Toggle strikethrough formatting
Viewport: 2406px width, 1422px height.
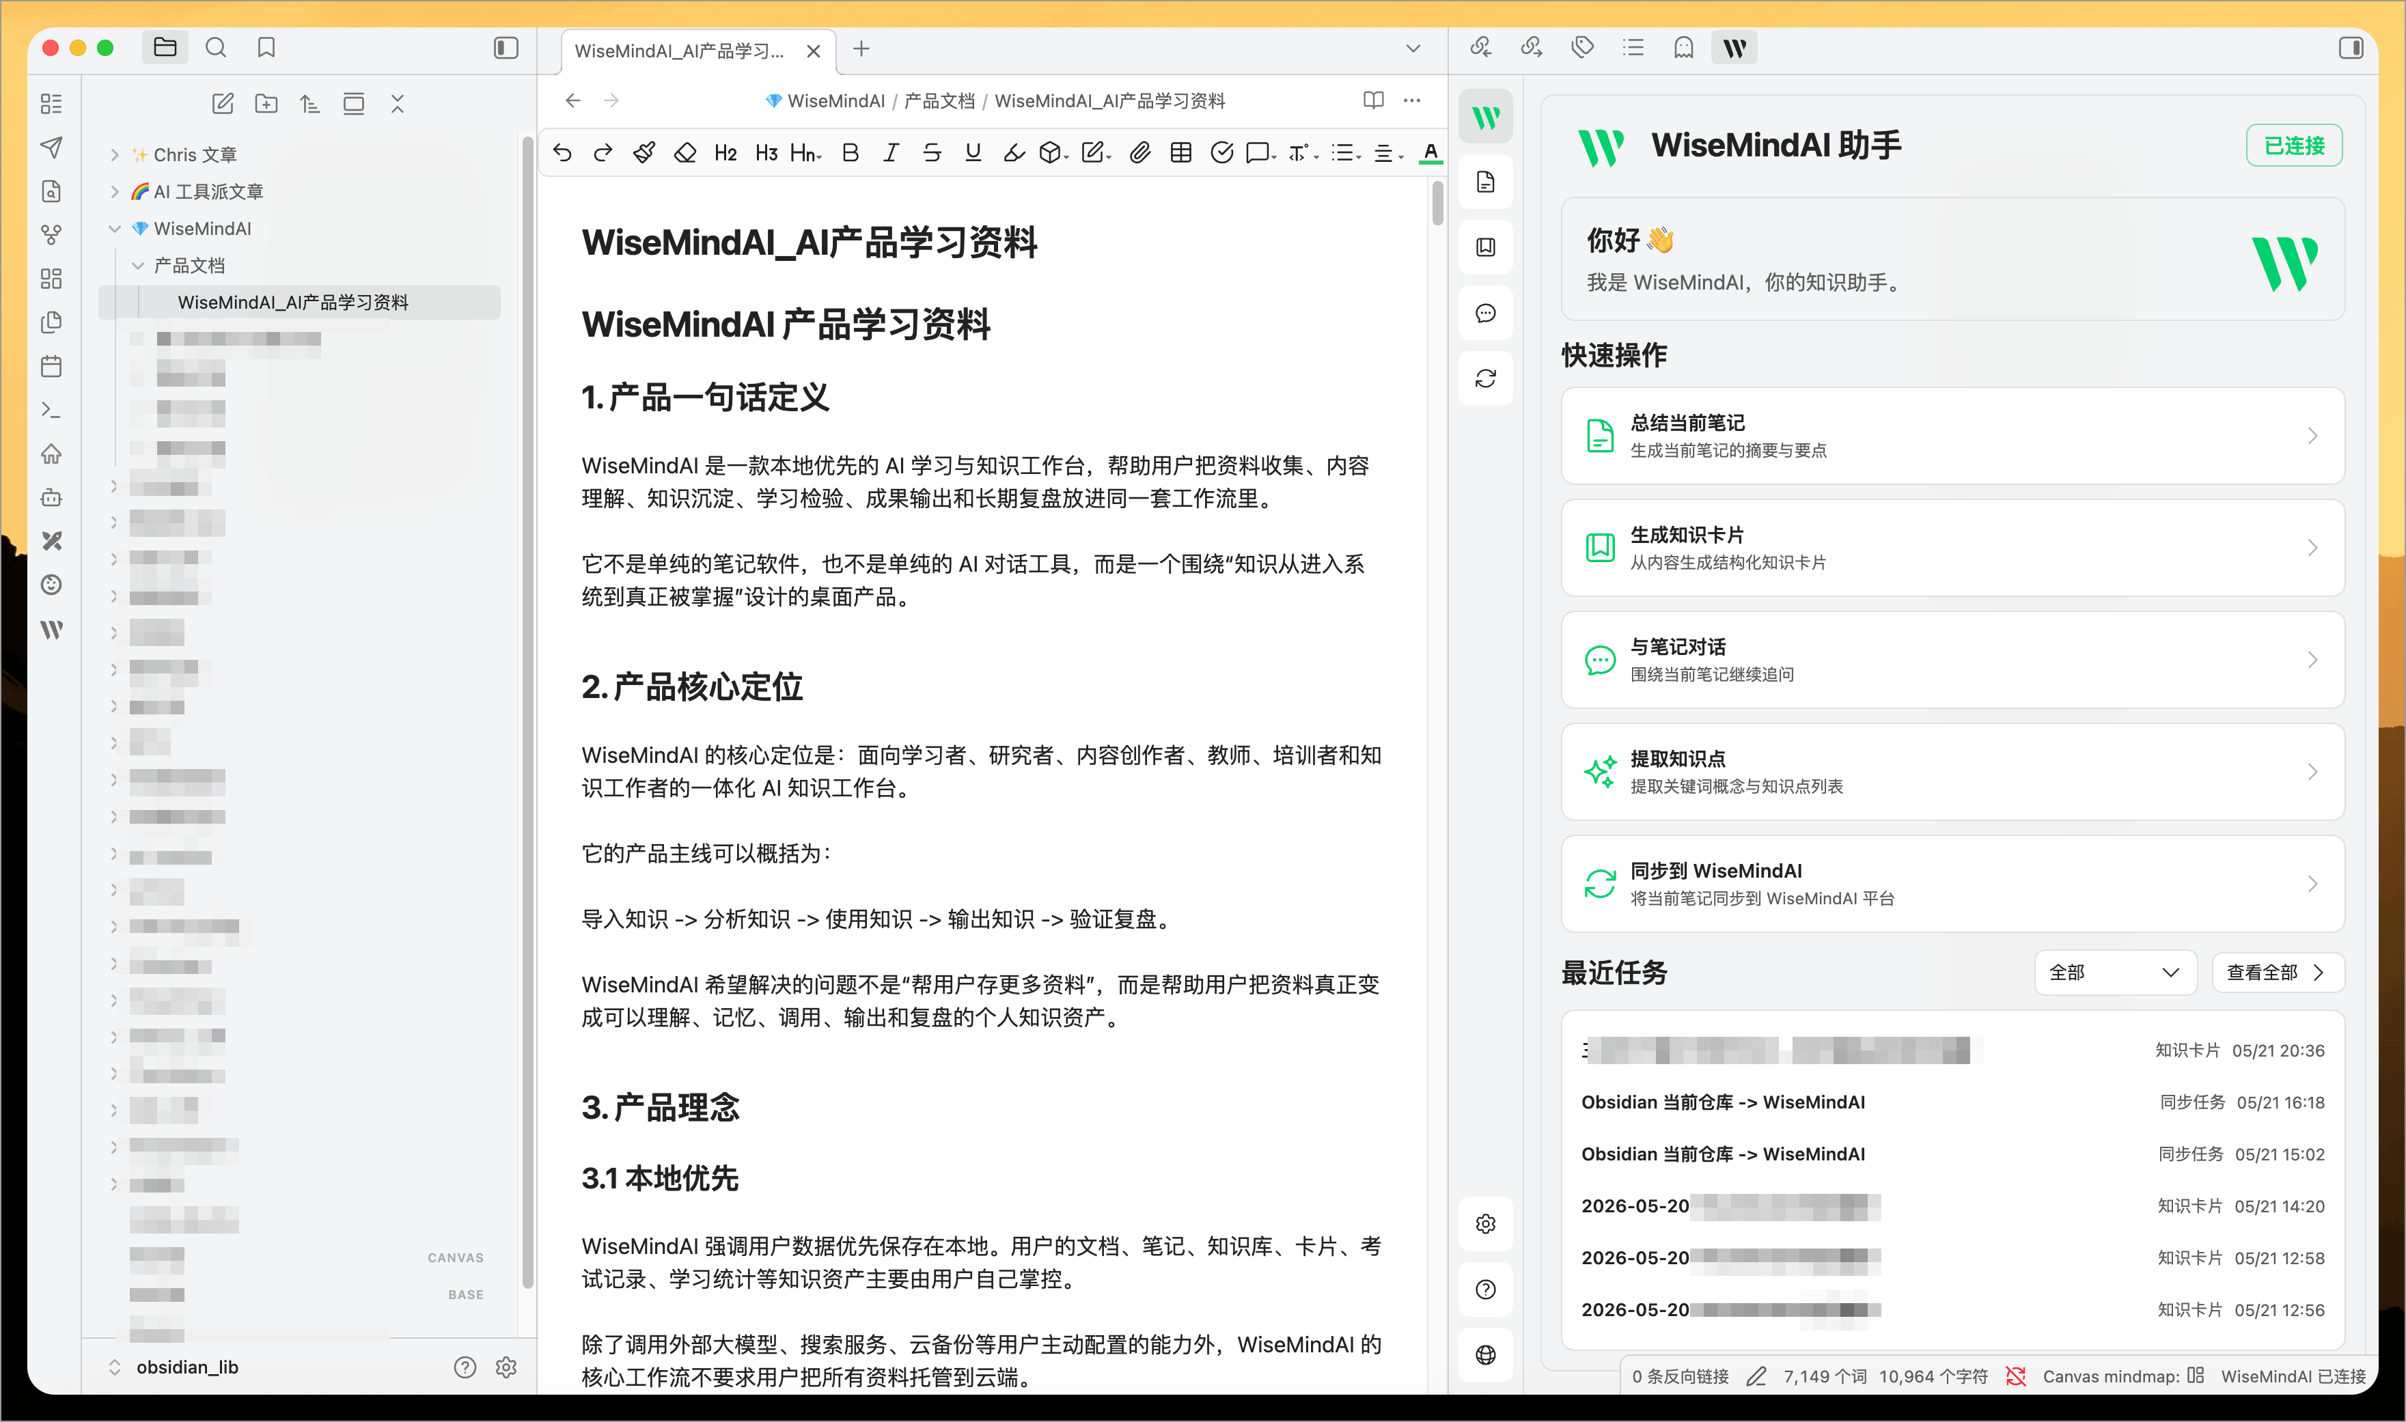coord(932,152)
